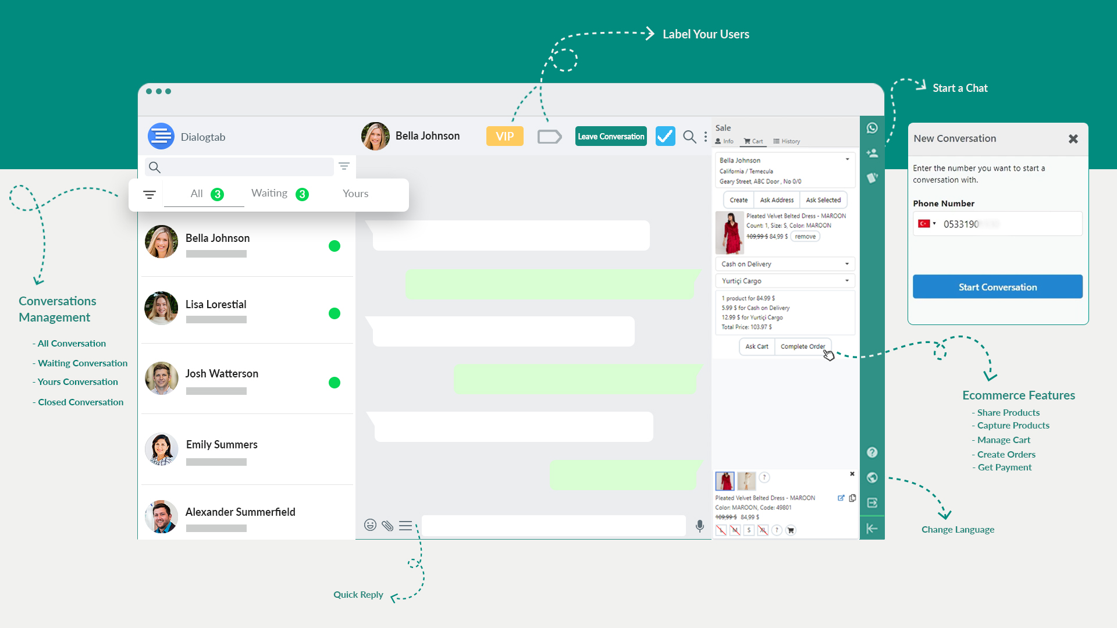This screenshot has width=1117, height=628.
Task: Select the beige dress thumbnail
Action: coord(746,481)
